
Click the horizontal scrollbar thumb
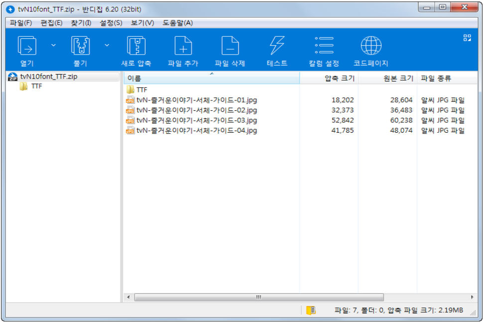[x=259, y=297]
